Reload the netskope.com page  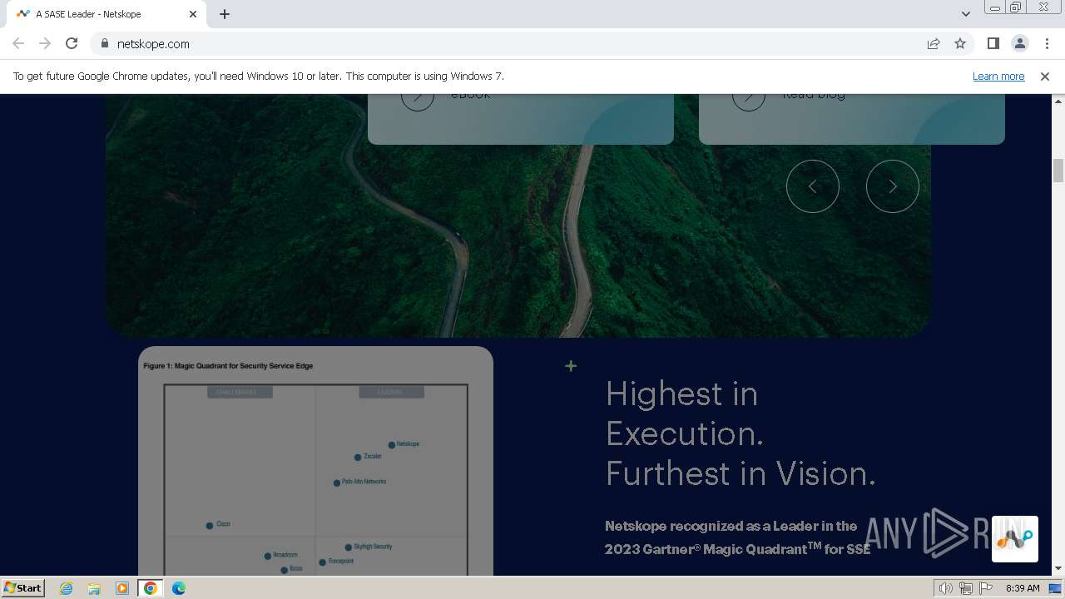click(72, 43)
